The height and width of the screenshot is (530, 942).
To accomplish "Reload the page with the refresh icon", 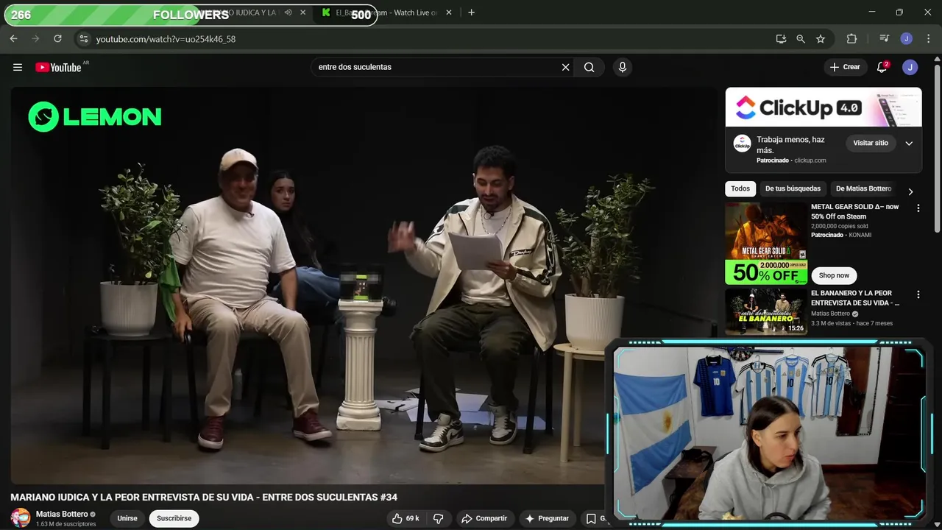I will pos(57,38).
